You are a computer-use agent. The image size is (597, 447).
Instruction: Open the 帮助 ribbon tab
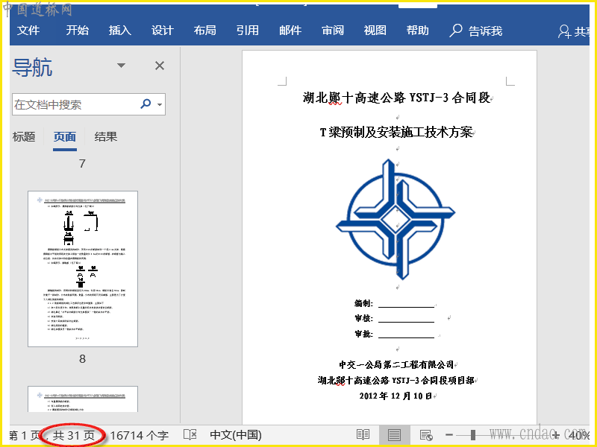418,31
